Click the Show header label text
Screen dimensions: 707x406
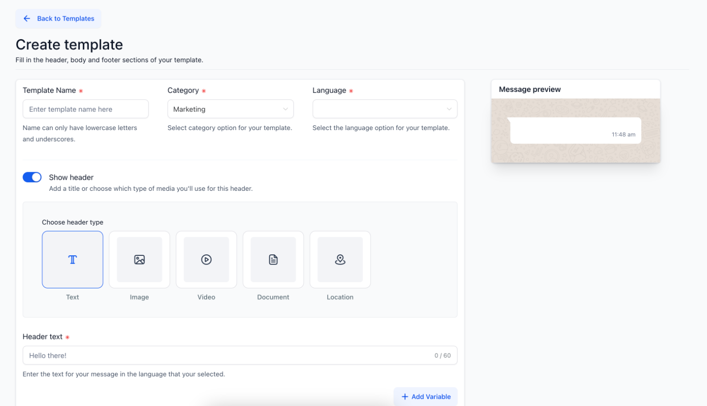[x=71, y=177]
